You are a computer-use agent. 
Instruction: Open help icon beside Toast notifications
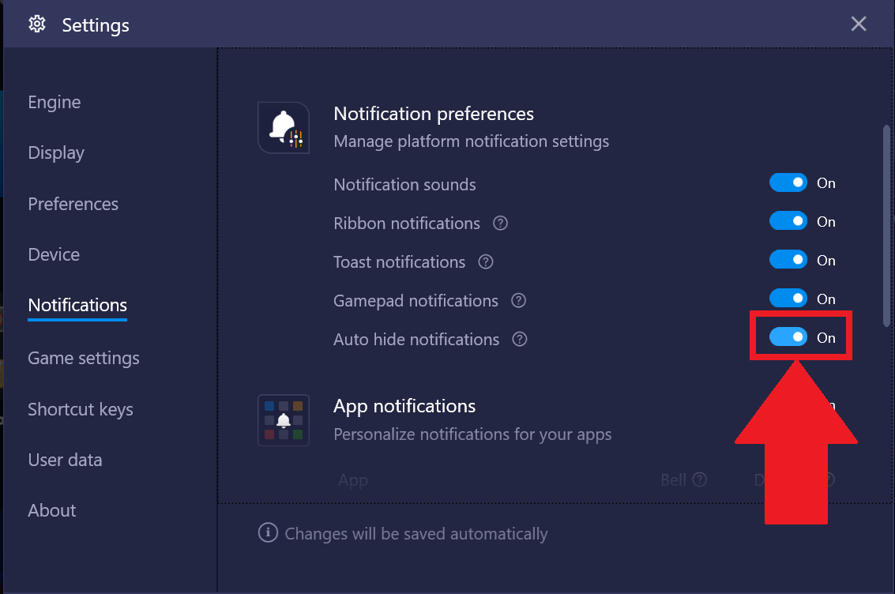pyautogui.click(x=486, y=262)
